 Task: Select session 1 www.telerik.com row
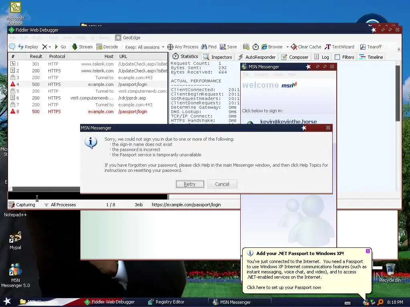point(88,64)
